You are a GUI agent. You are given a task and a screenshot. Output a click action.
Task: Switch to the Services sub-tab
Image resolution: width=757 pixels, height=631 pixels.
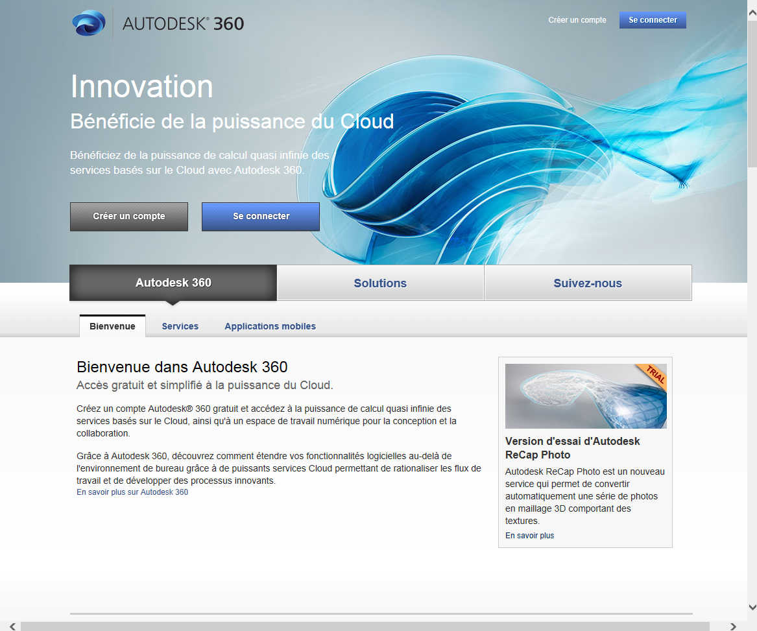click(180, 326)
